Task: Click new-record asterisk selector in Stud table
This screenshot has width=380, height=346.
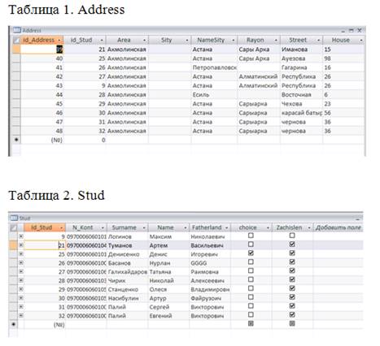Action: (x=13, y=324)
